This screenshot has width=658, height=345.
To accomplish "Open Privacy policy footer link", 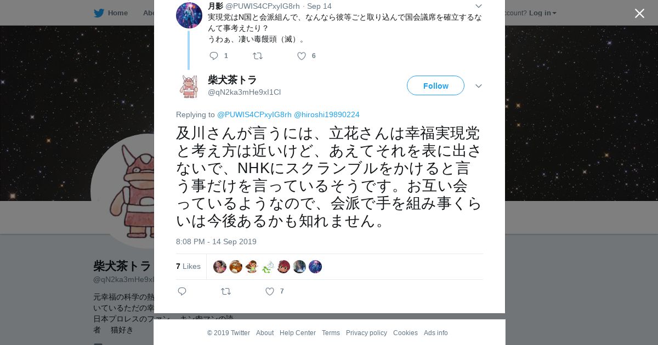I will 366,333.
